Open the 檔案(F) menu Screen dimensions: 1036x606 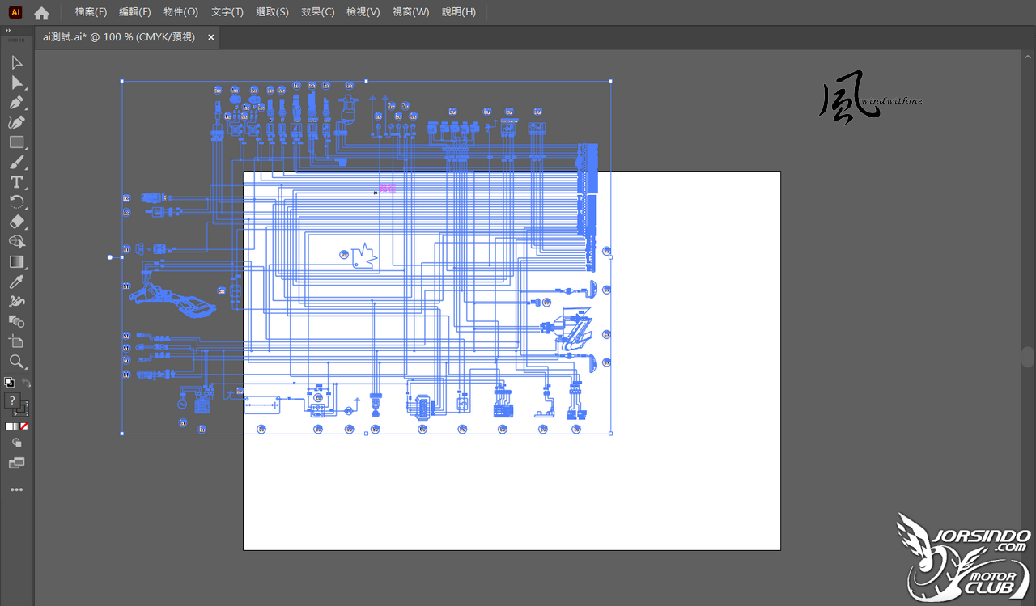[91, 12]
